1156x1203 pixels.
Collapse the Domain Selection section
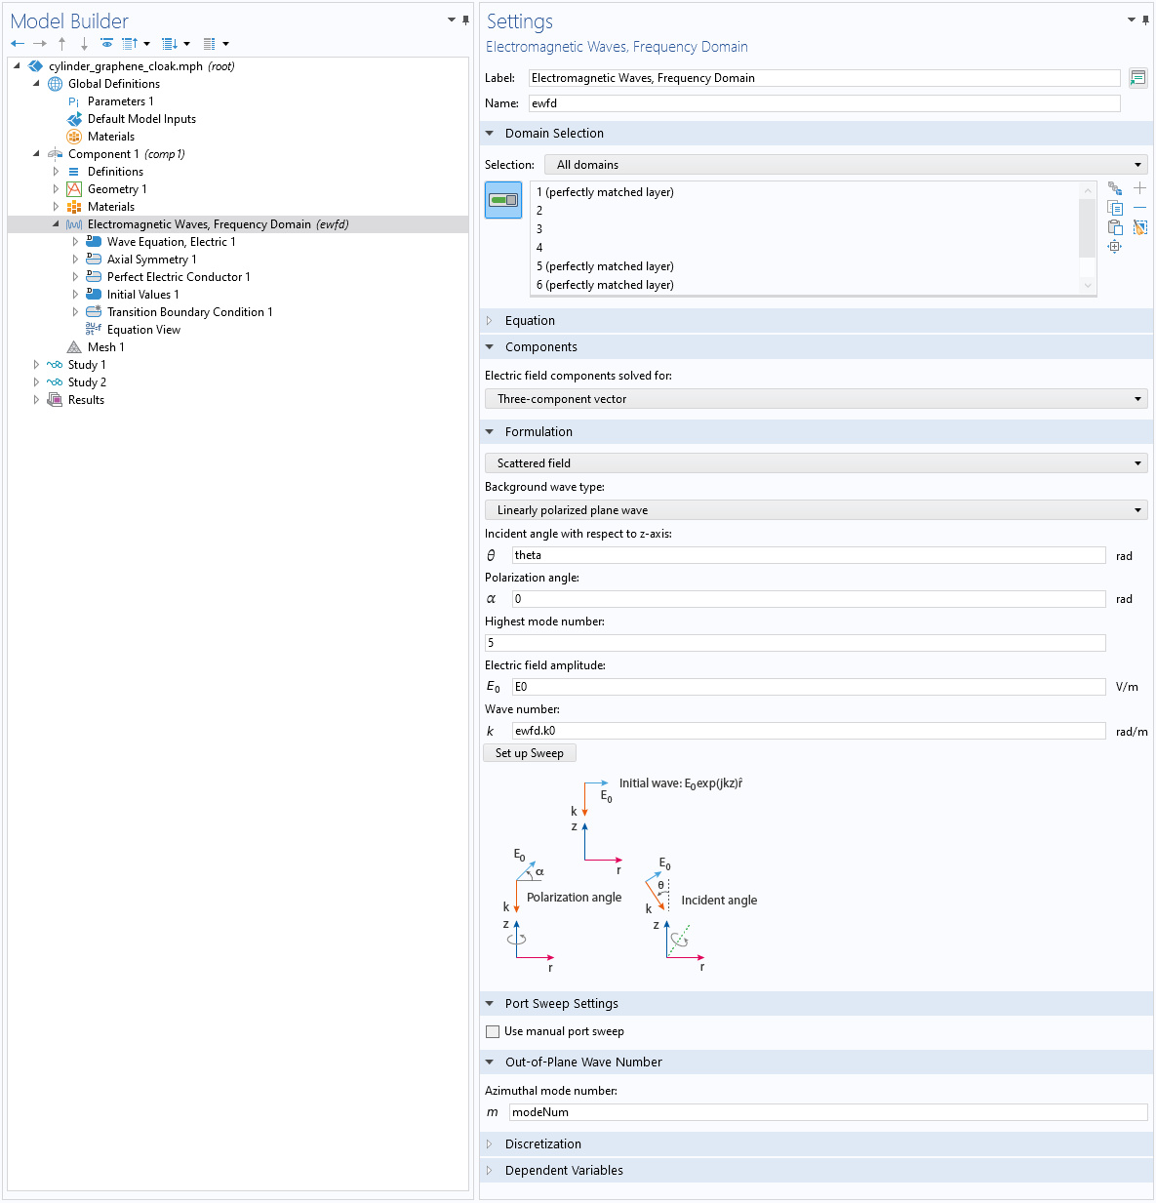(x=490, y=134)
